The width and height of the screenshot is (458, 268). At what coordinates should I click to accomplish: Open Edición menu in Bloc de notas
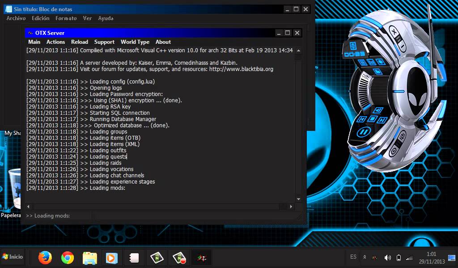(x=41, y=18)
